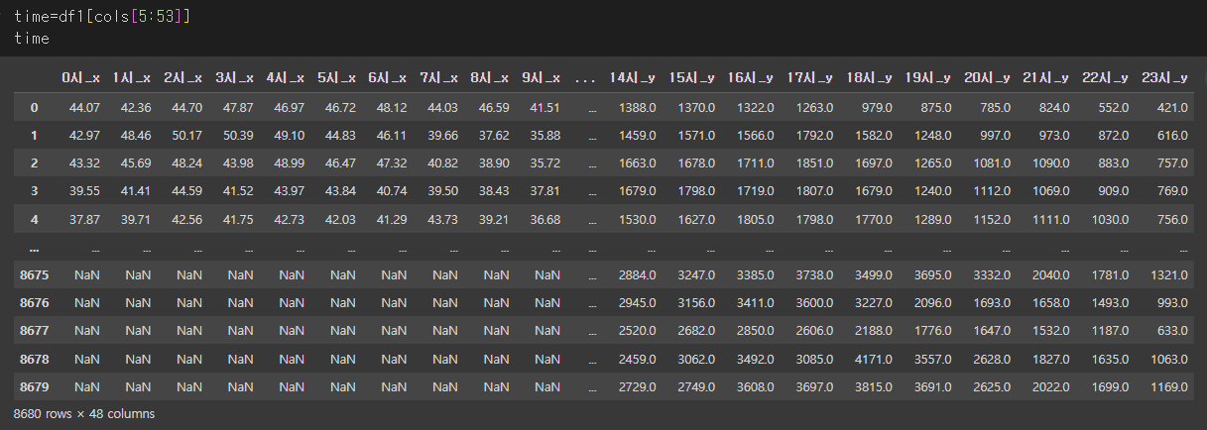Click the cell value 1090.0
Screen dimensions: 1207x430
(1049, 162)
